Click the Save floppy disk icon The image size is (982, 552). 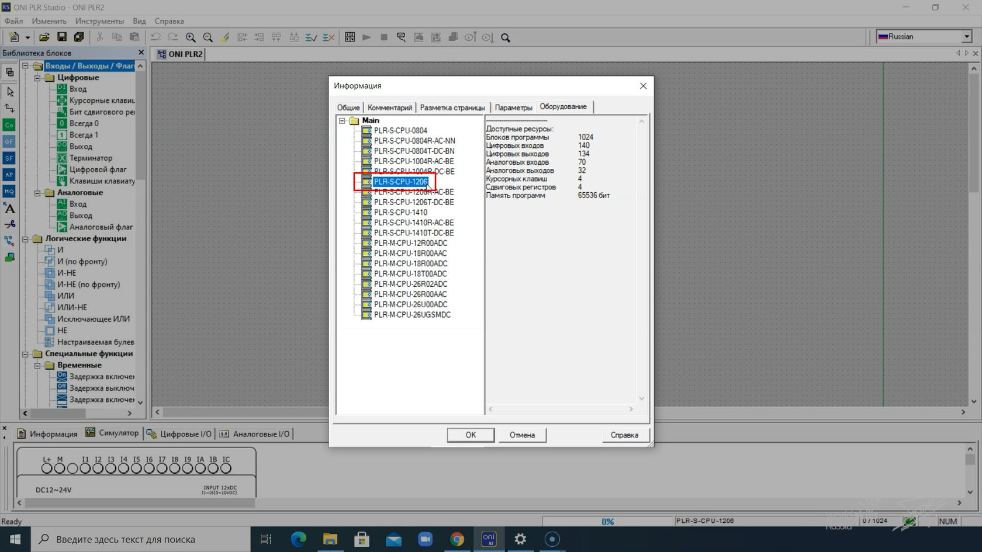pos(61,37)
